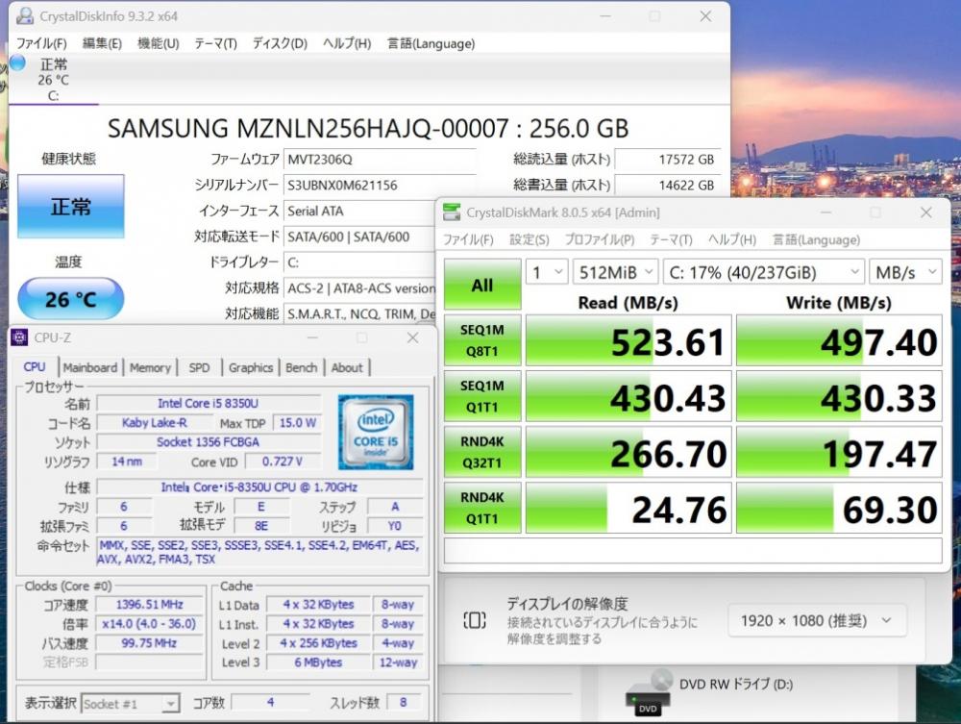Click the RND4K Q32T1 write result 197.47
961x724 pixels.
click(x=839, y=452)
